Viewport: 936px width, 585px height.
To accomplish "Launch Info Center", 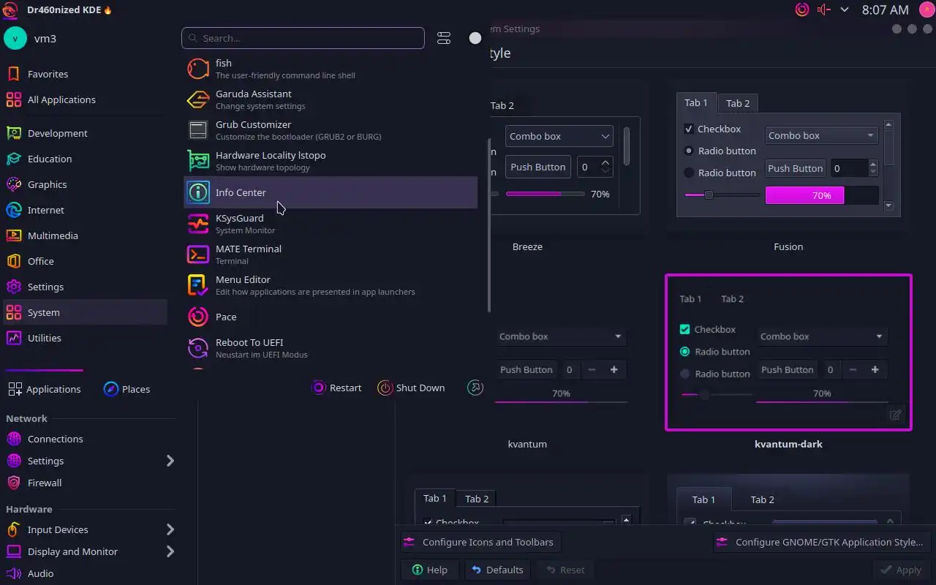I will click(330, 192).
